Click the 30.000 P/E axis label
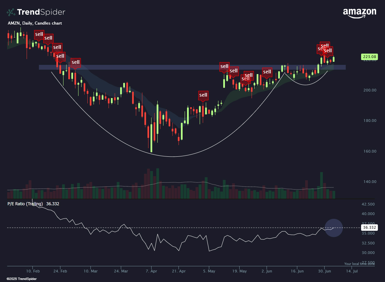This screenshot has height=282, width=385. coord(368,253)
